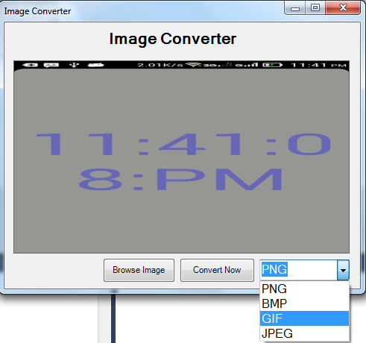Close the Image Converter window

point(343,8)
